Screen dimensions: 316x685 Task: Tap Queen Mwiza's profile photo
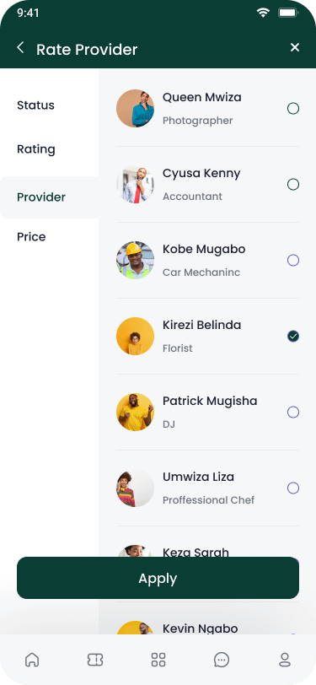click(x=136, y=108)
